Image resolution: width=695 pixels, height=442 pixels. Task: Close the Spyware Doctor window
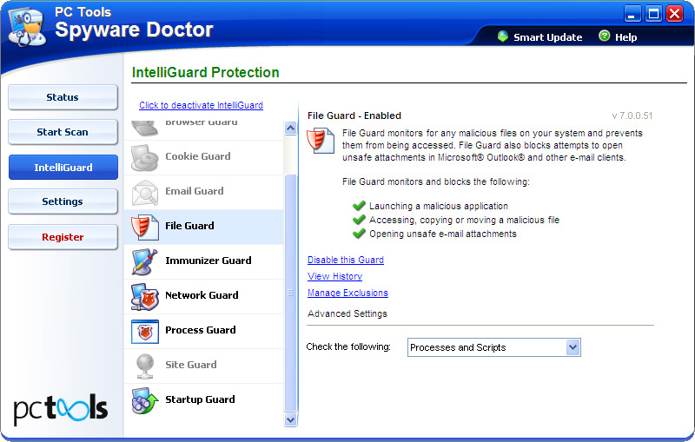675,14
